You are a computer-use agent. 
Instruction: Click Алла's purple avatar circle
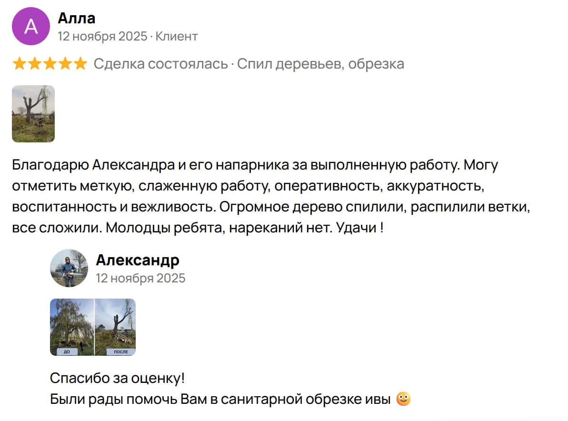[x=31, y=26]
